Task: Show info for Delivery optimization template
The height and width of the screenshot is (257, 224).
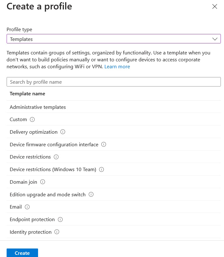Action: pos(63,132)
